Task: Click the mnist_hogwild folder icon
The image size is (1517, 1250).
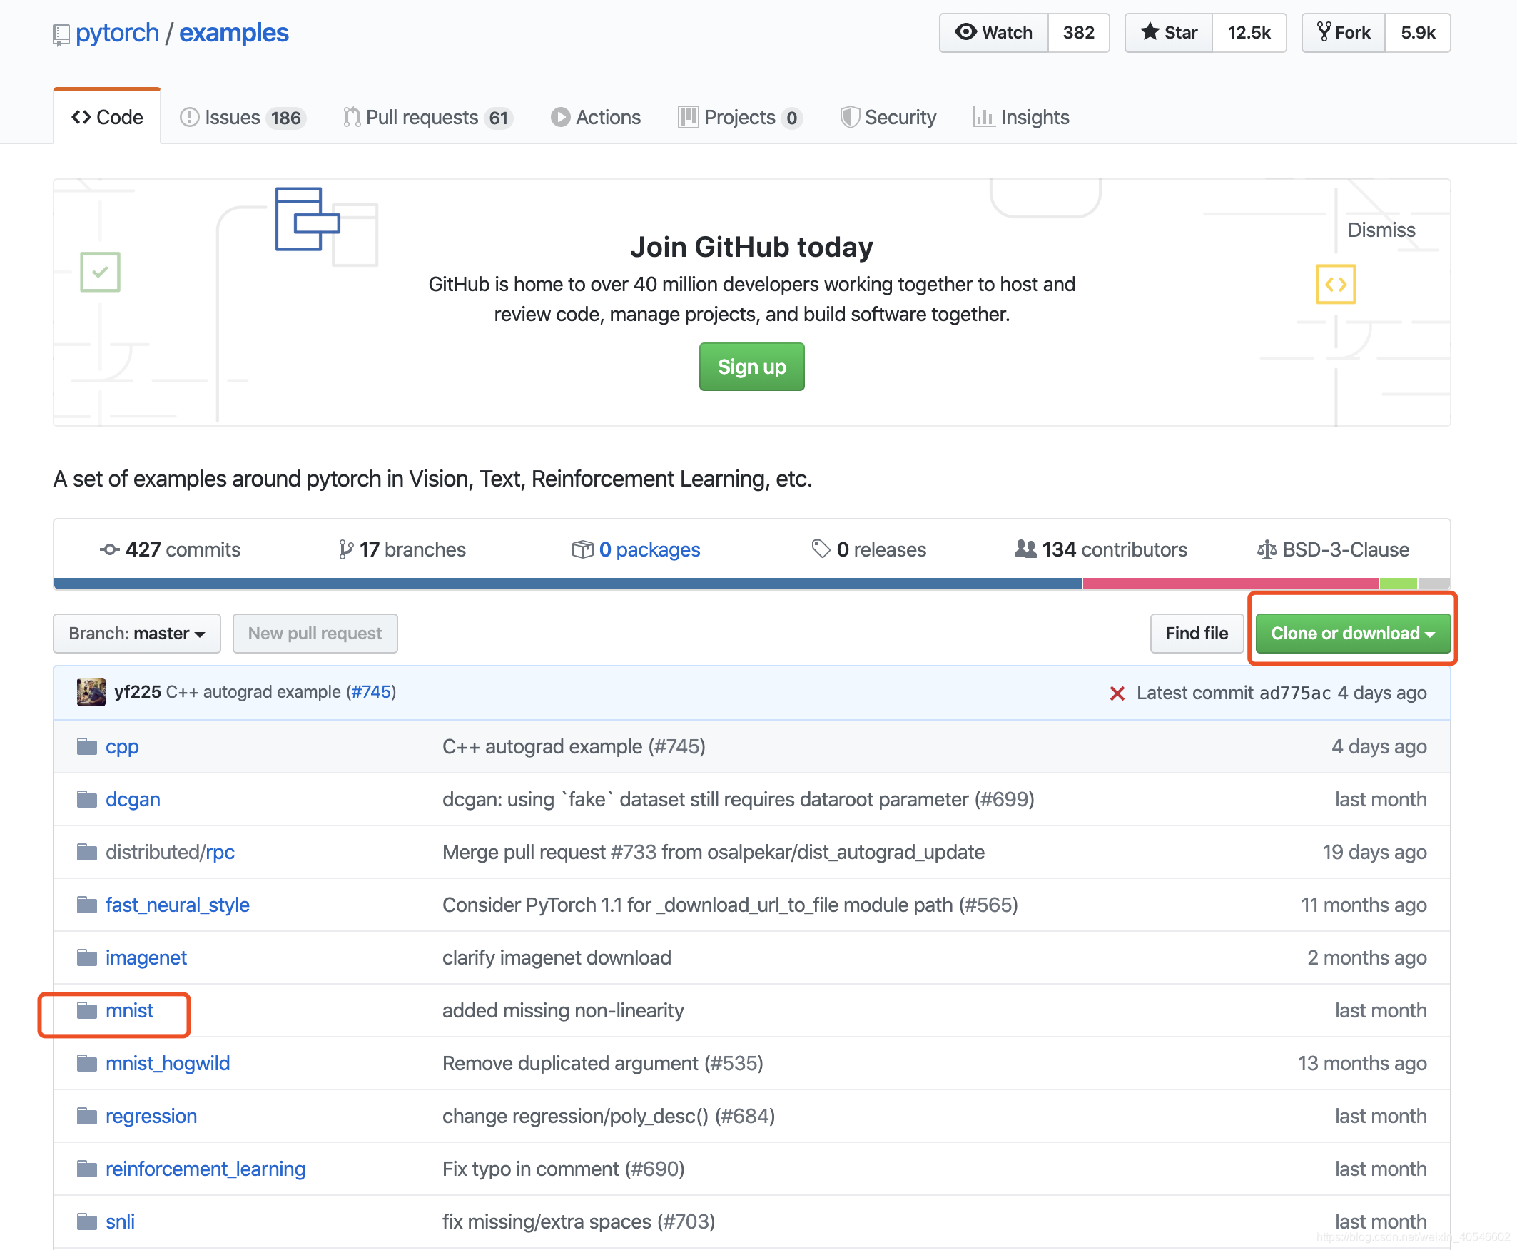Action: tap(87, 1063)
